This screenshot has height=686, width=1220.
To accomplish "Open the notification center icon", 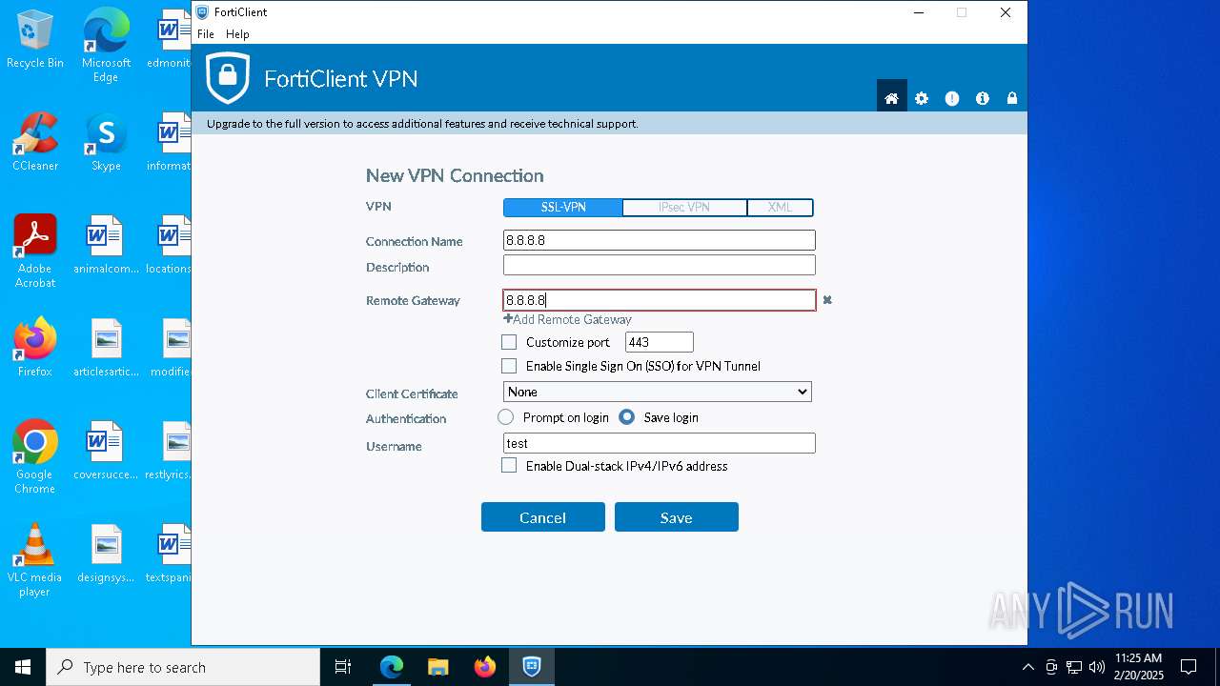I will 1189,667.
